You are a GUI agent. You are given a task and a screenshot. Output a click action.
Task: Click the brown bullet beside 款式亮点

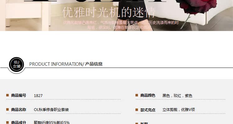(137, 110)
